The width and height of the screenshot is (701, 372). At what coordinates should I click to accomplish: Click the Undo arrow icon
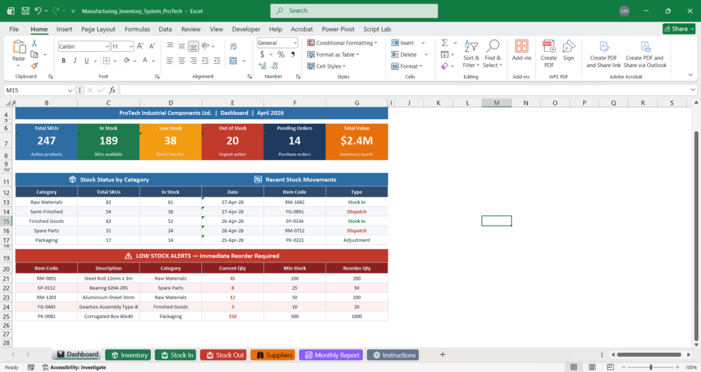(x=38, y=11)
